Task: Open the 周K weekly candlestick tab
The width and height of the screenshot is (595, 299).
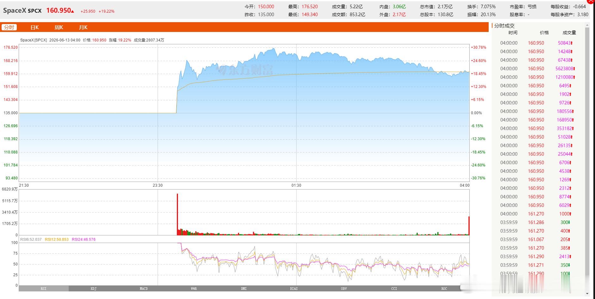Action: click(59, 28)
